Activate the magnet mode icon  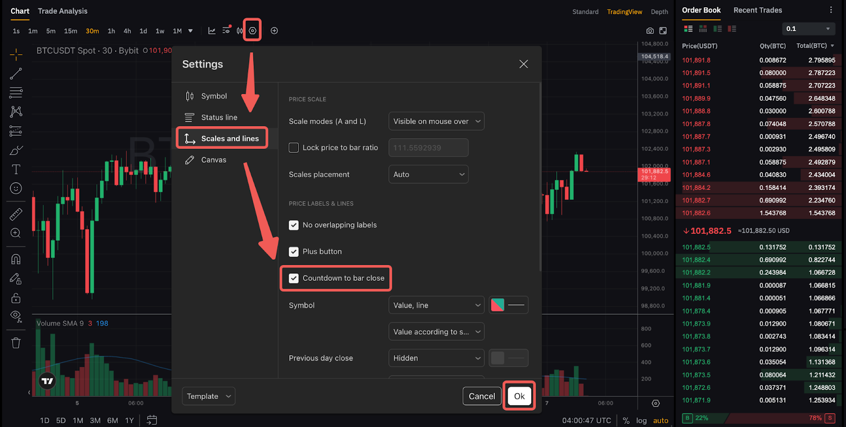tap(16, 259)
